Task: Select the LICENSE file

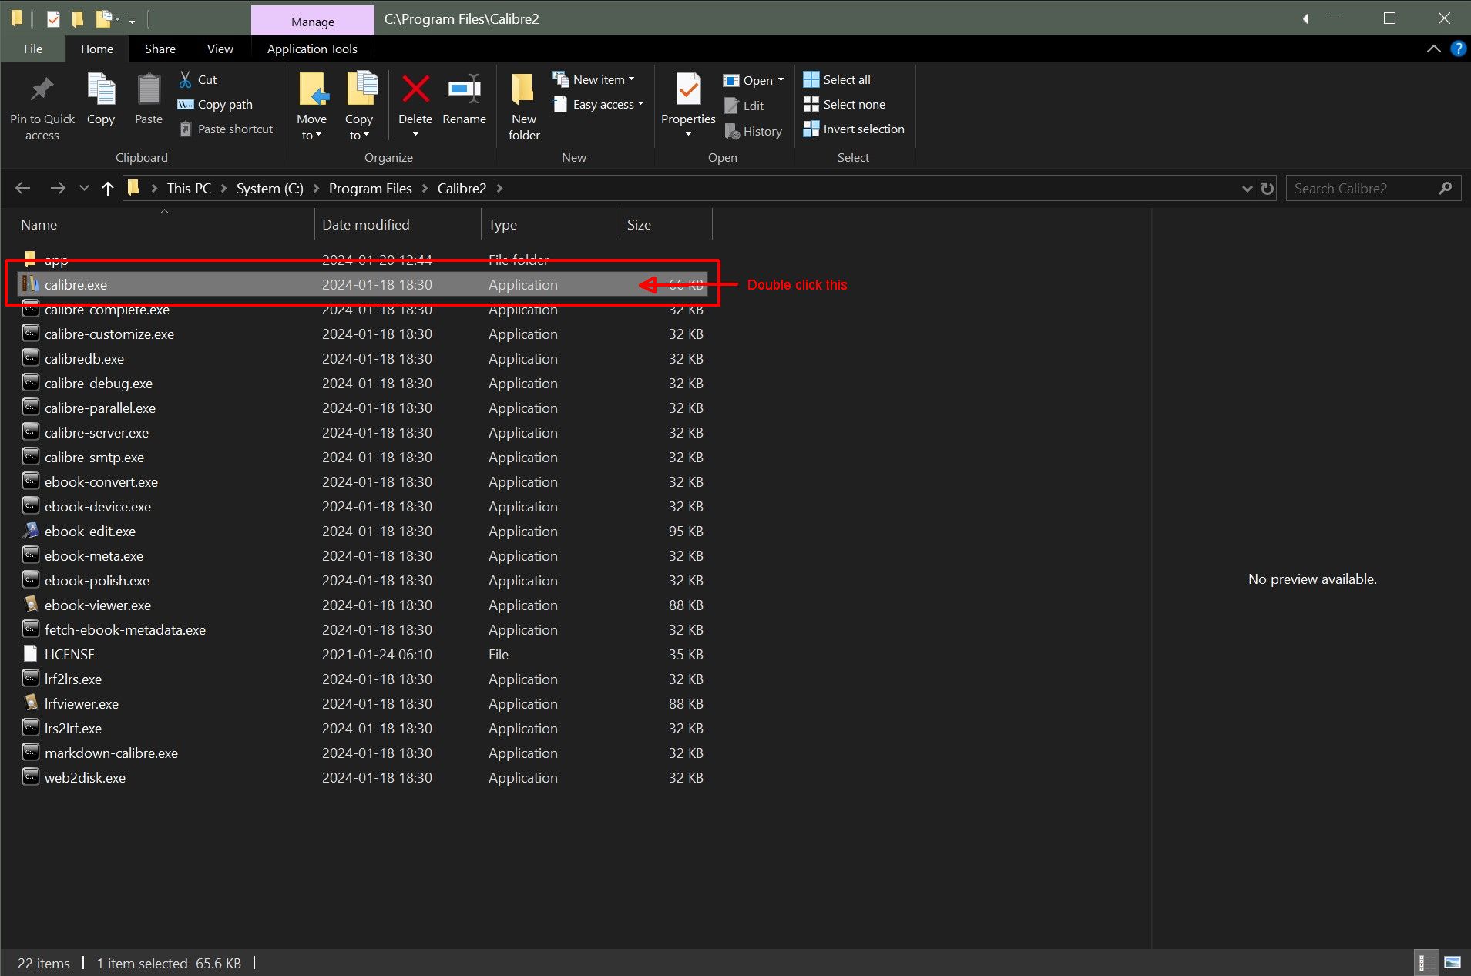Action: click(362, 654)
